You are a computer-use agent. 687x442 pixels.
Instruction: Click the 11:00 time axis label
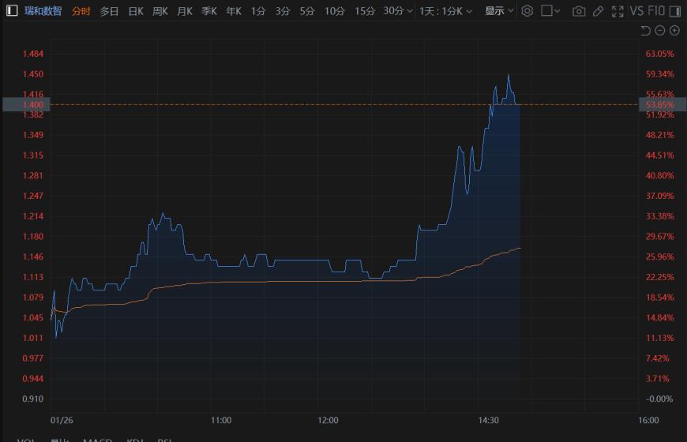[221, 420]
